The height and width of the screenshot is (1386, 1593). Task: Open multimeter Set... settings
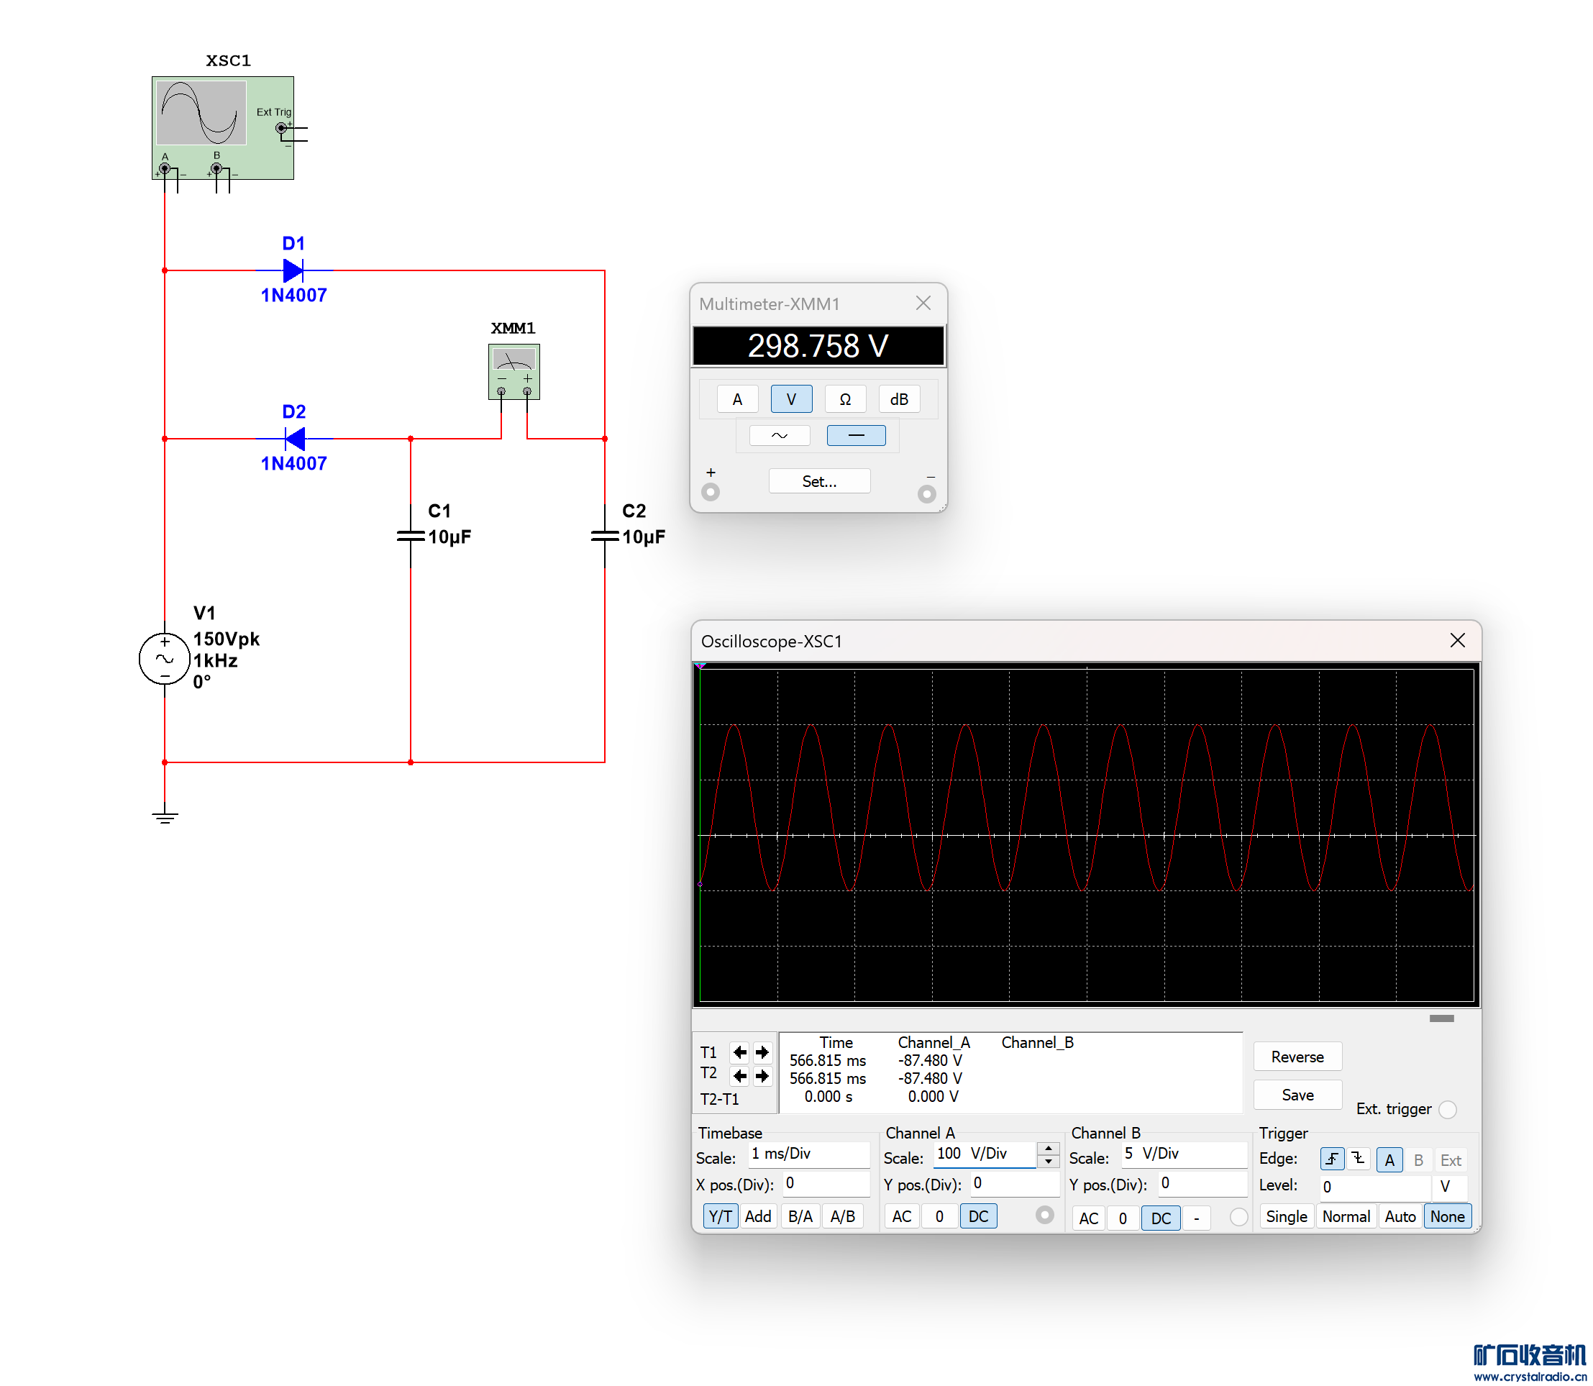pyautogui.click(x=819, y=481)
